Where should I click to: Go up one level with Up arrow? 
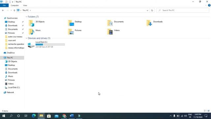tap(14, 10)
